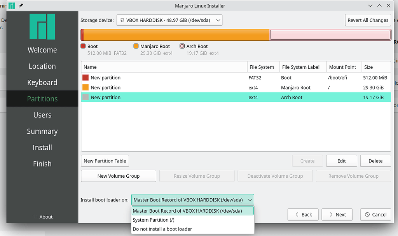Image resolution: width=398 pixels, height=236 pixels.
Task: Click the Manjaro icon in the title bar
Action: tap(12, 5)
